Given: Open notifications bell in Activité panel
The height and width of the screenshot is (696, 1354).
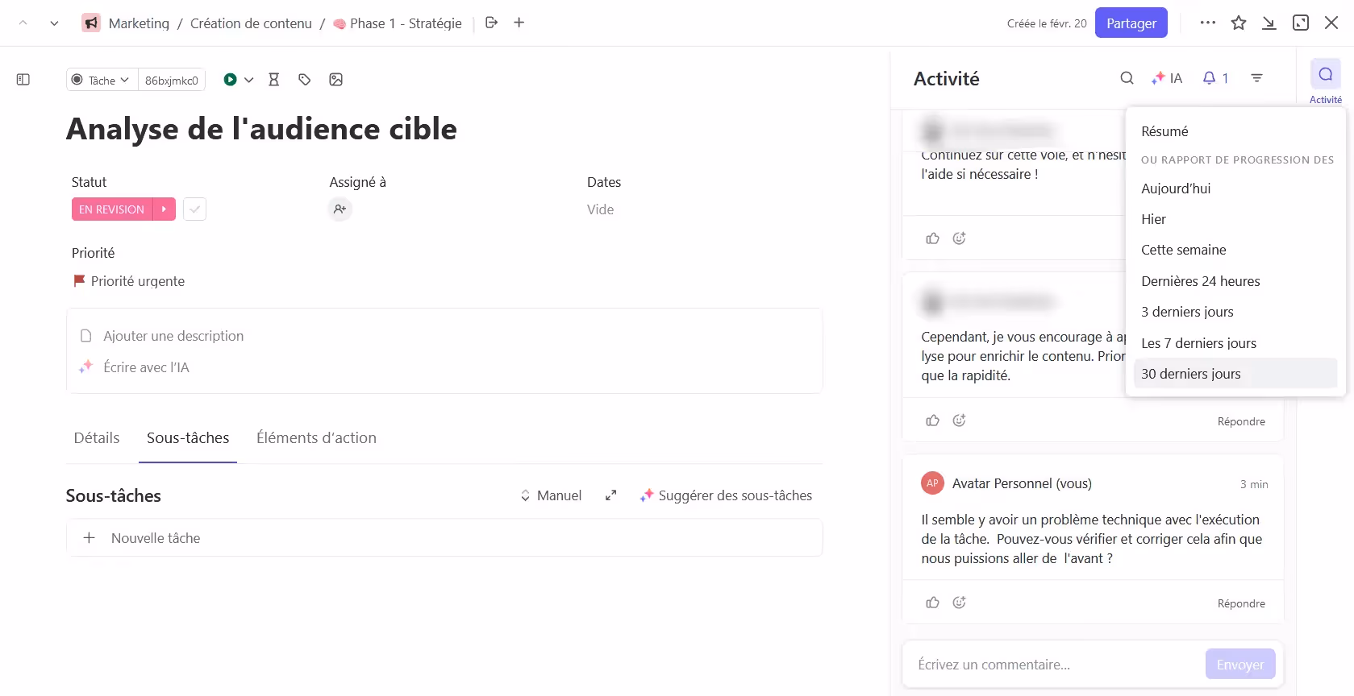Looking at the screenshot, I should 1214,78.
